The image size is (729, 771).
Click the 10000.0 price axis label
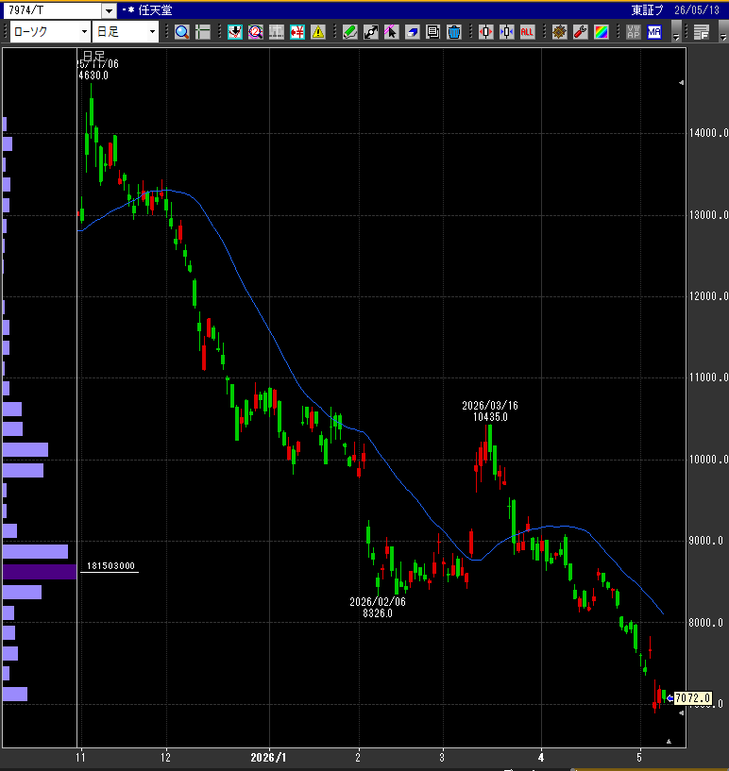[x=708, y=460]
